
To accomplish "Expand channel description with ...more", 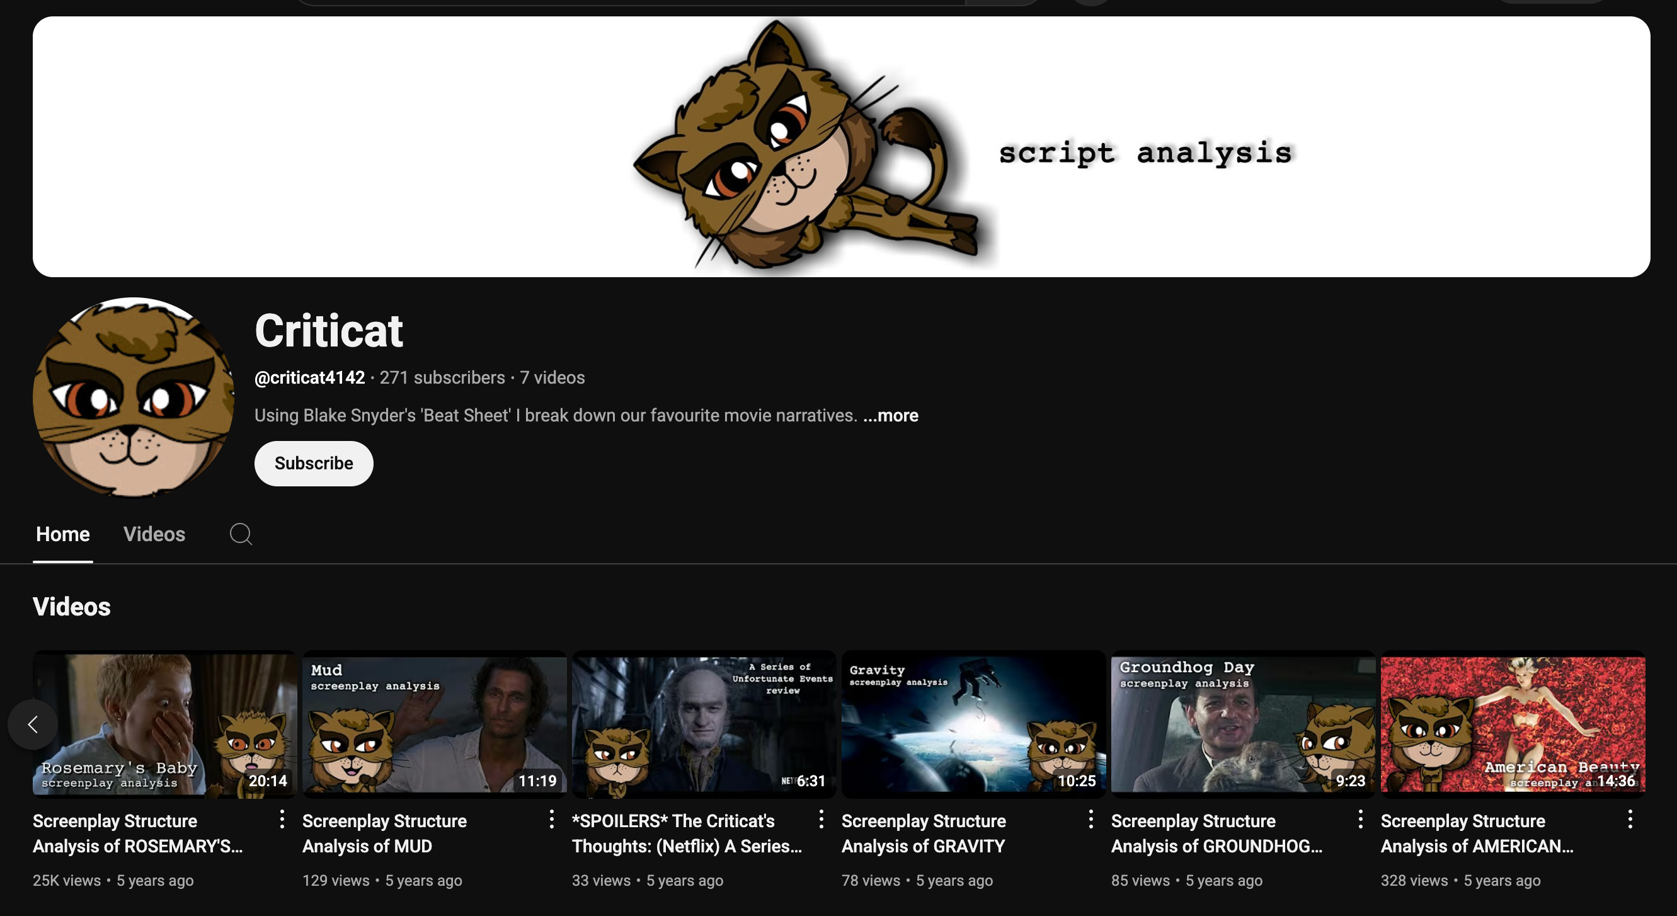I will (x=890, y=415).
